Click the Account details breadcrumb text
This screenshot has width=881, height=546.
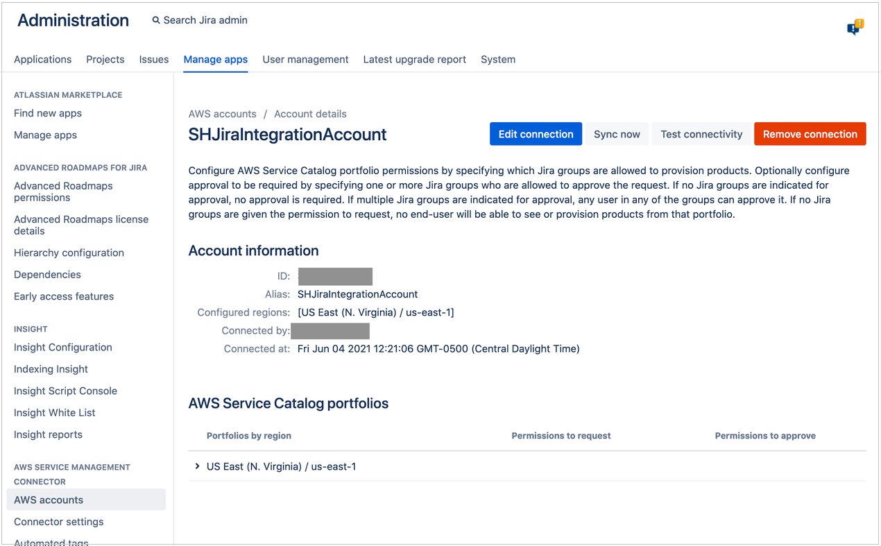tap(310, 114)
